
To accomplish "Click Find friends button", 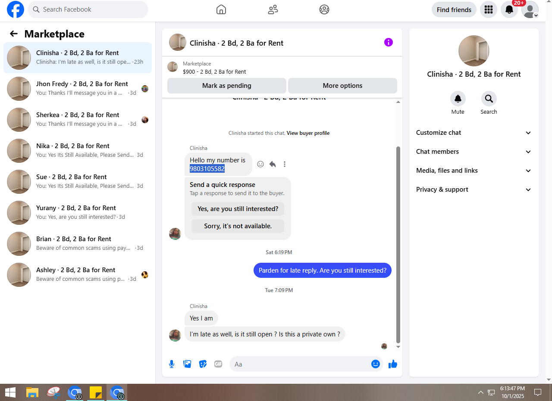I will [x=454, y=9].
